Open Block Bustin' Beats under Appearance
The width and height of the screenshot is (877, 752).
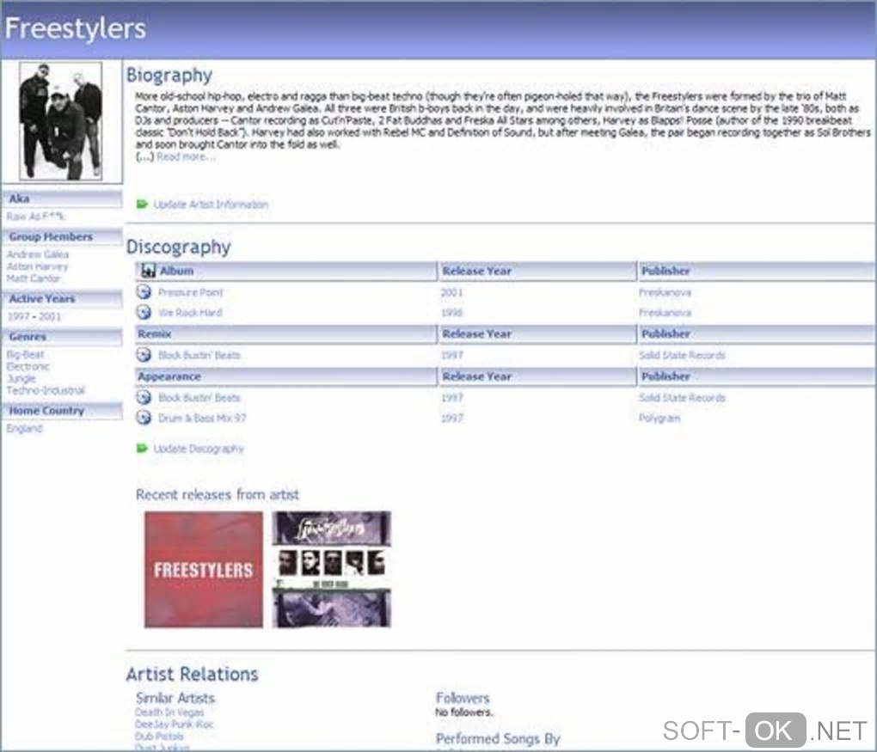(x=199, y=398)
